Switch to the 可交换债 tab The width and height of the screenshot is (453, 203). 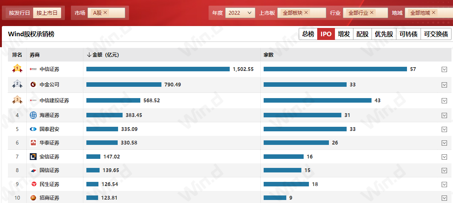pos(436,34)
